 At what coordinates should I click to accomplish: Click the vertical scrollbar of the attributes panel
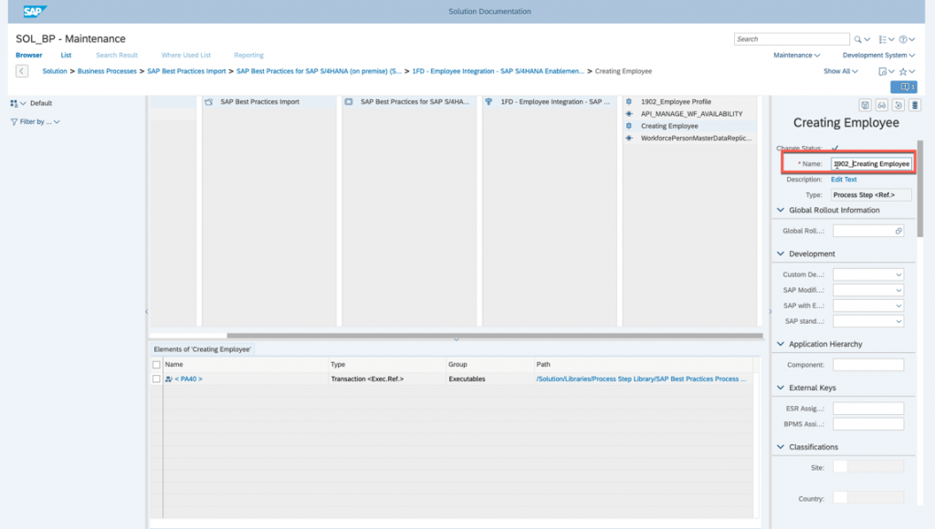click(x=920, y=188)
